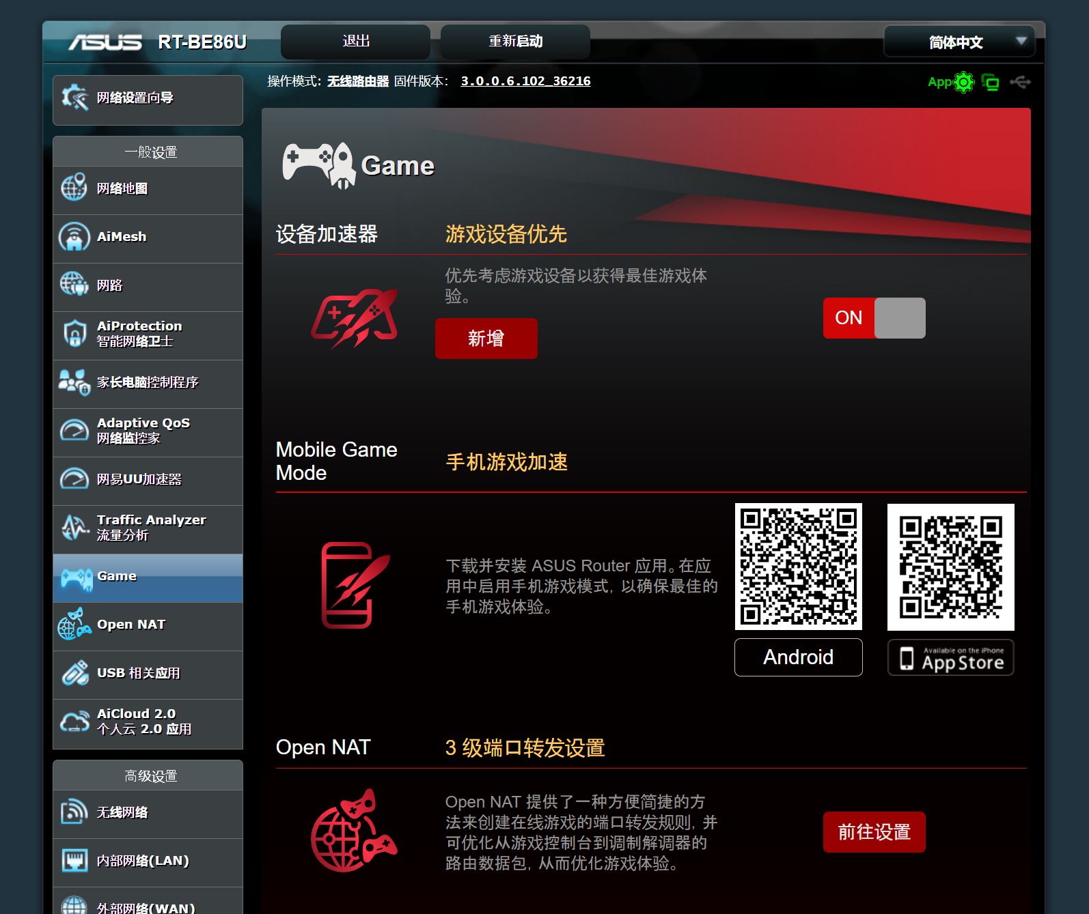This screenshot has height=914, width=1089.
Task: Click the 退出 logout button
Action: [x=355, y=42]
